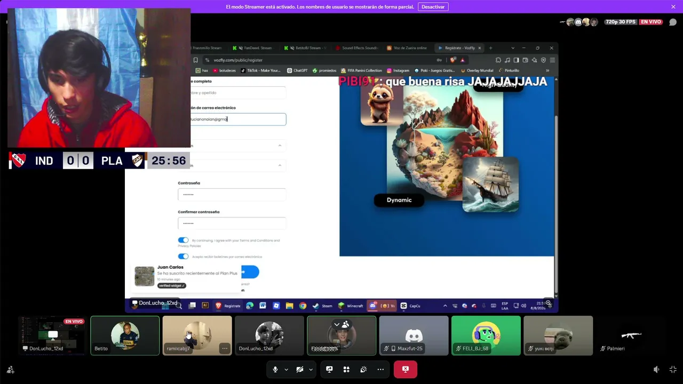Select Betito participant tile

click(x=125, y=335)
